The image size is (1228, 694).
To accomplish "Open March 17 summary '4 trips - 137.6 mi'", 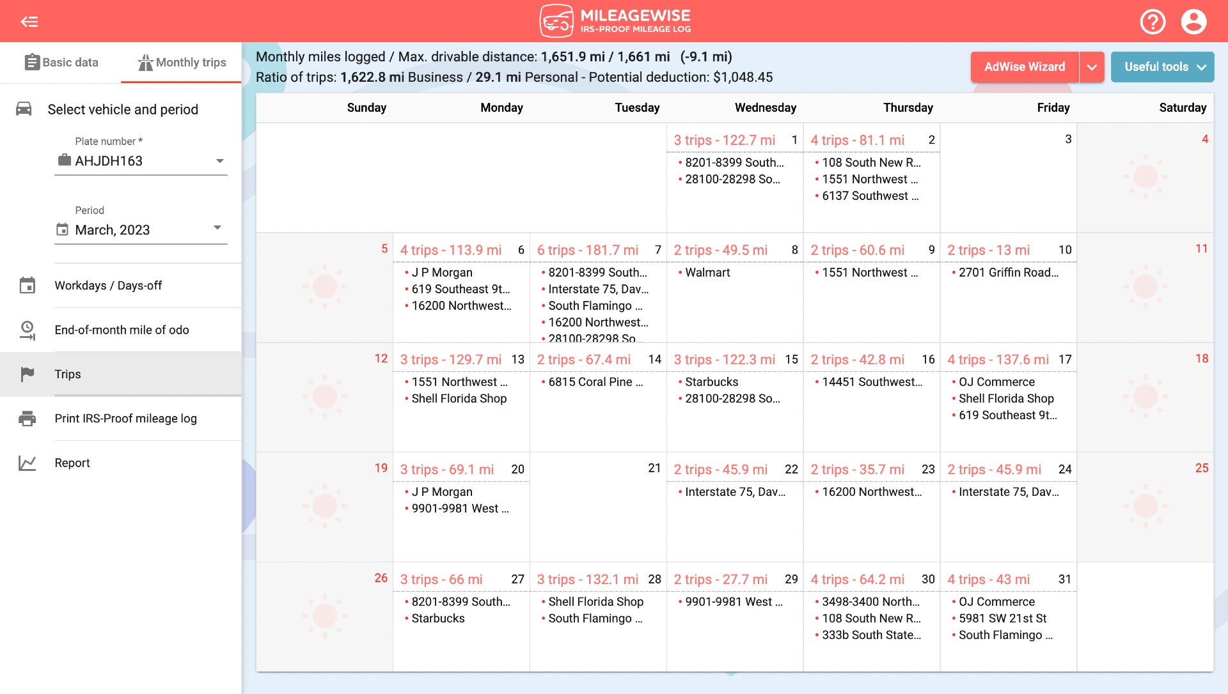I will (x=998, y=360).
